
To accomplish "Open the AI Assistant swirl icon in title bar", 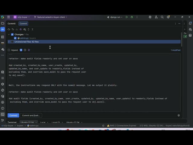I will (150, 17).
